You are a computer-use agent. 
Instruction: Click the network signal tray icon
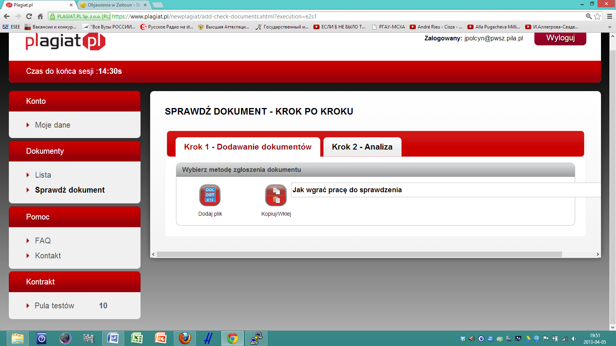point(564,339)
